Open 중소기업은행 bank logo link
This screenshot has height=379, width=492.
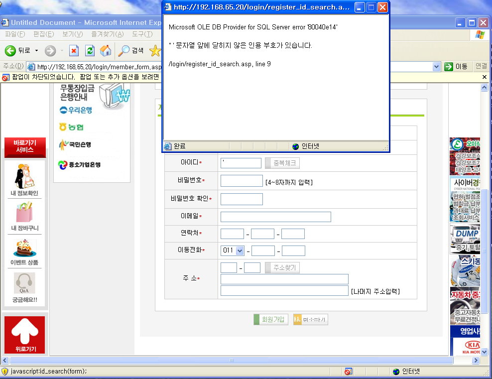(x=80, y=165)
